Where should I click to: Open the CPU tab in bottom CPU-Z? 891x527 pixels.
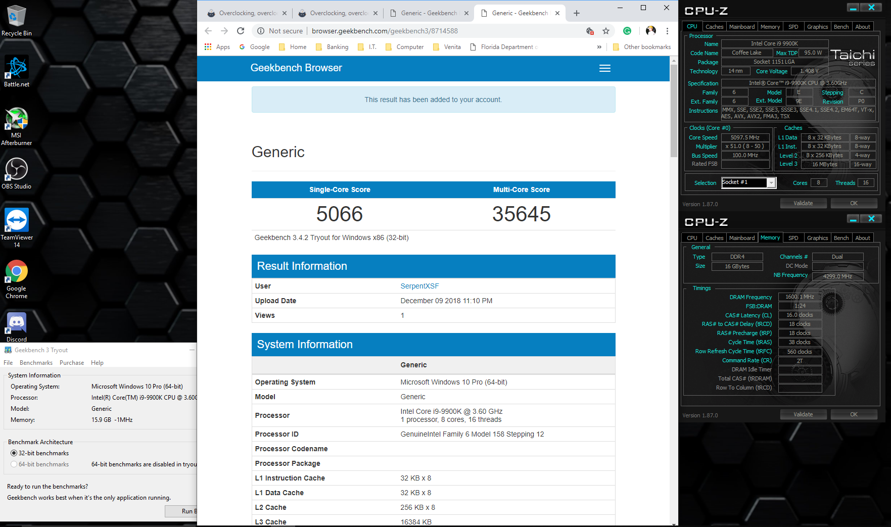coord(692,238)
